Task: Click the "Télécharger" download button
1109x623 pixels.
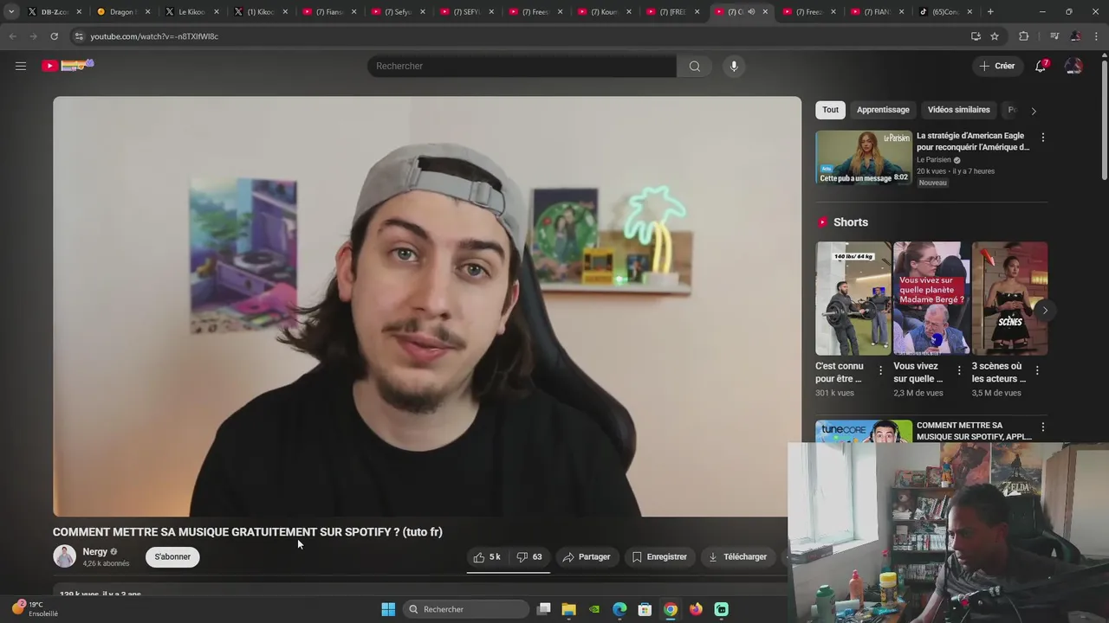Action: (738, 557)
